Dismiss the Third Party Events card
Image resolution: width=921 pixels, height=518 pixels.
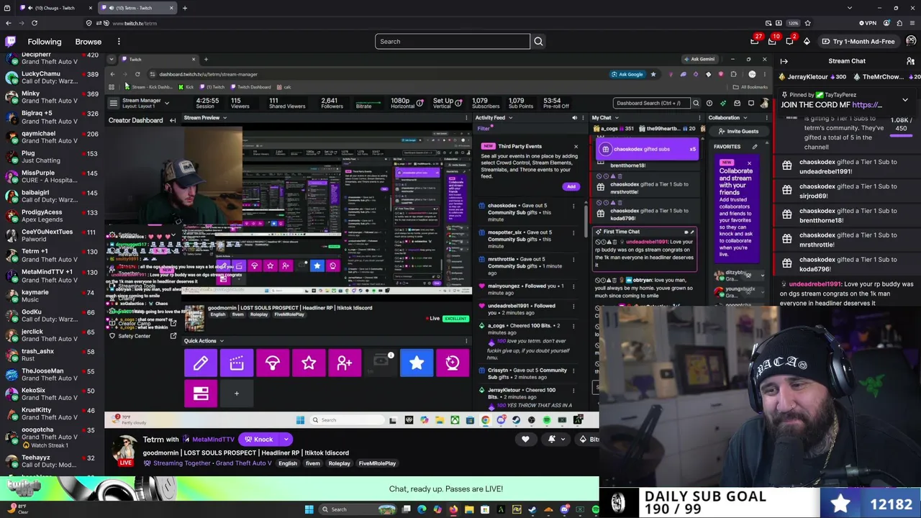576,147
